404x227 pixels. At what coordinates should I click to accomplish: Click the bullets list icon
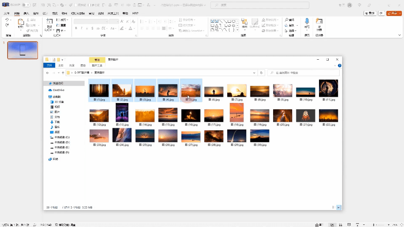[142, 21]
